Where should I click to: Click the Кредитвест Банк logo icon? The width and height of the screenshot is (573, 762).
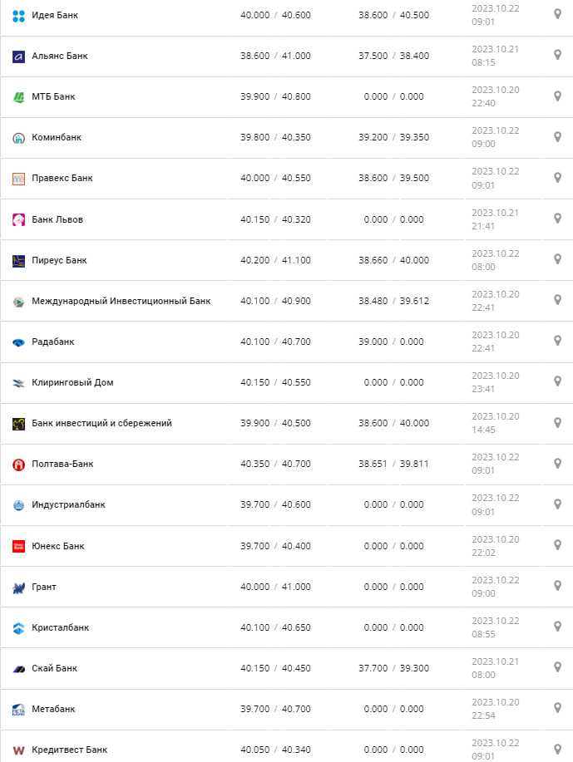(x=19, y=750)
